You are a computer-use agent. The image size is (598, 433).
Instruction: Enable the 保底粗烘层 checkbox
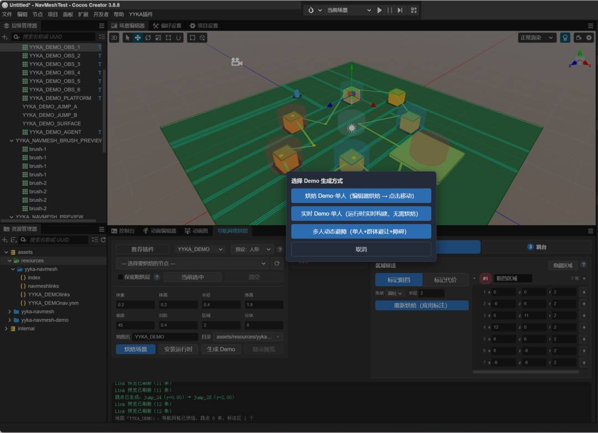pyautogui.click(x=120, y=277)
